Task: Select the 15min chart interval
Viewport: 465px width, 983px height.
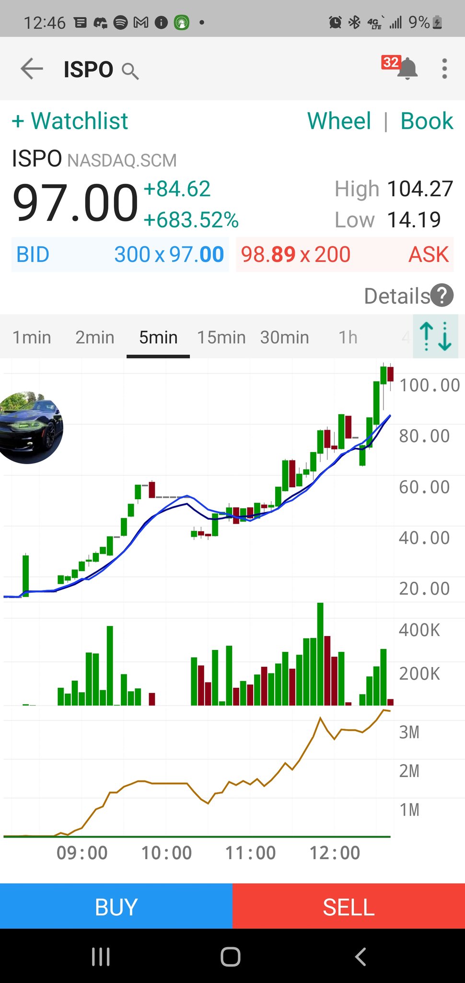Action: pyautogui.click(x=221, y=337)
